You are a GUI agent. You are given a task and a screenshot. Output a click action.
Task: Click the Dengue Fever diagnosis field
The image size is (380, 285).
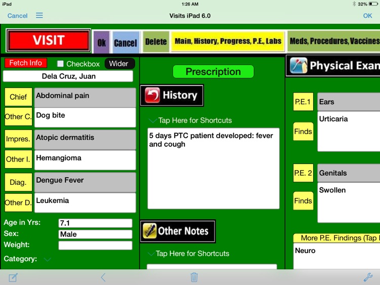click(85, 182)
